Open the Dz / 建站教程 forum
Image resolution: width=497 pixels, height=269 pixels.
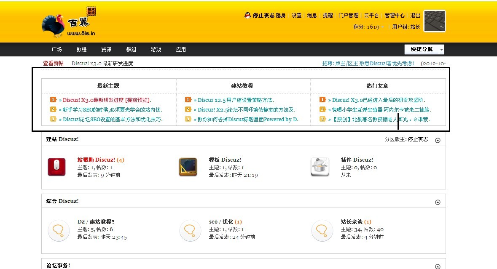[x=96, y=221]
